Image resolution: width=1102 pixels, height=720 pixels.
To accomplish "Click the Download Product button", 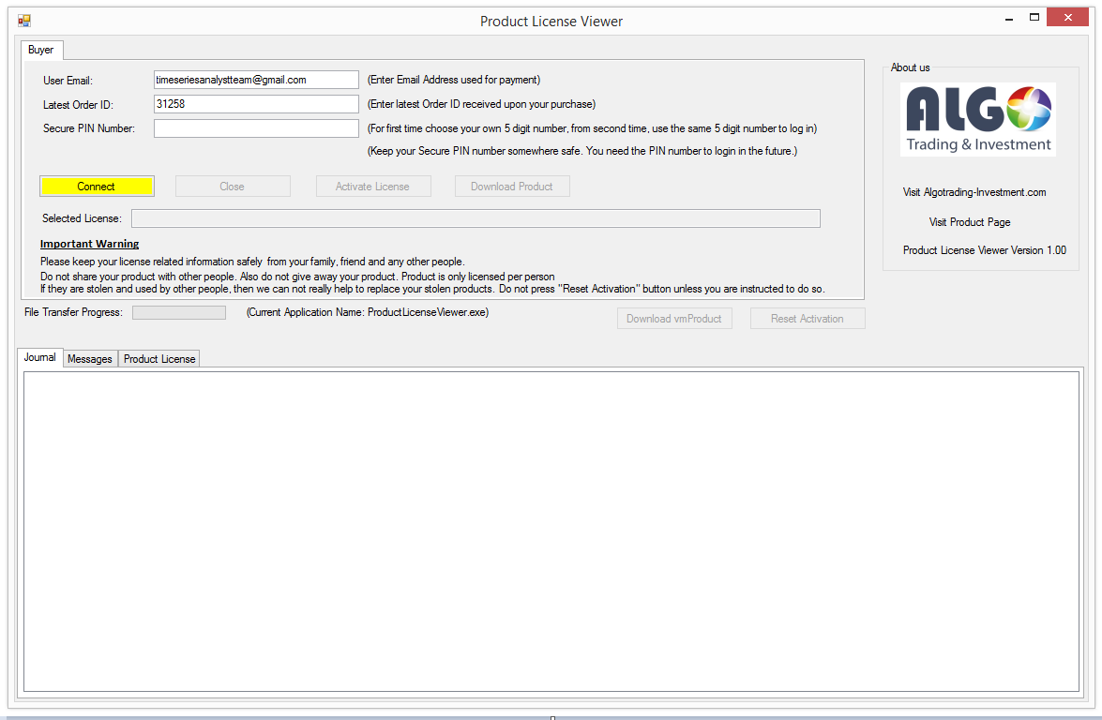I will pos(512,187).
